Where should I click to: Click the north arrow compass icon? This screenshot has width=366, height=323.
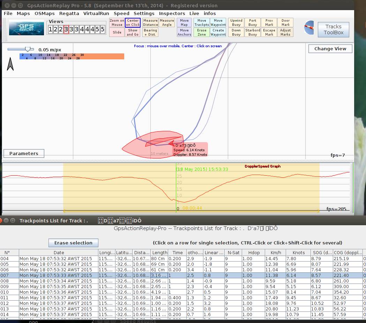coord(10,64)
